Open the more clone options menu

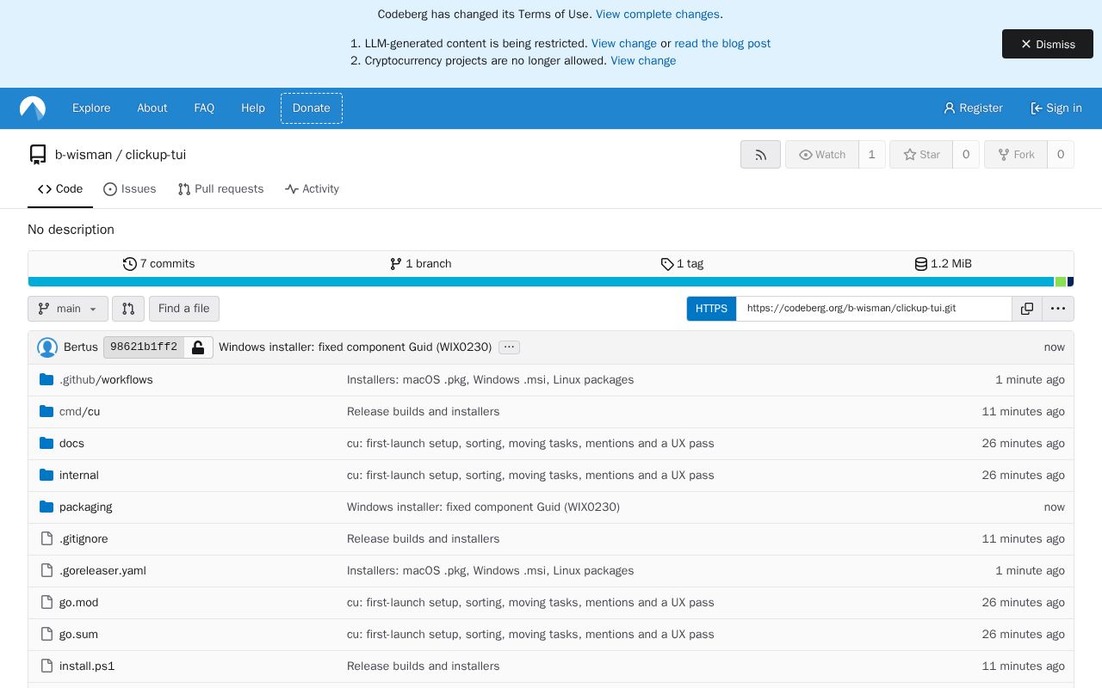(x=1058, y=309)
